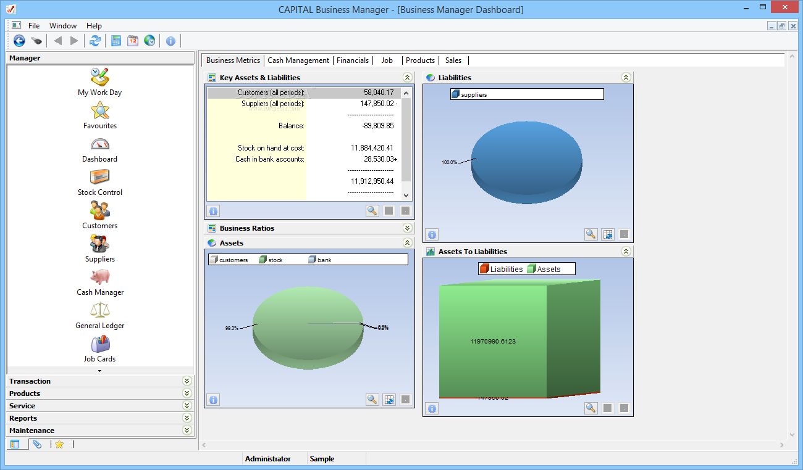Click the data grid icon in Liabilities panel

click(x=608, y=234)
